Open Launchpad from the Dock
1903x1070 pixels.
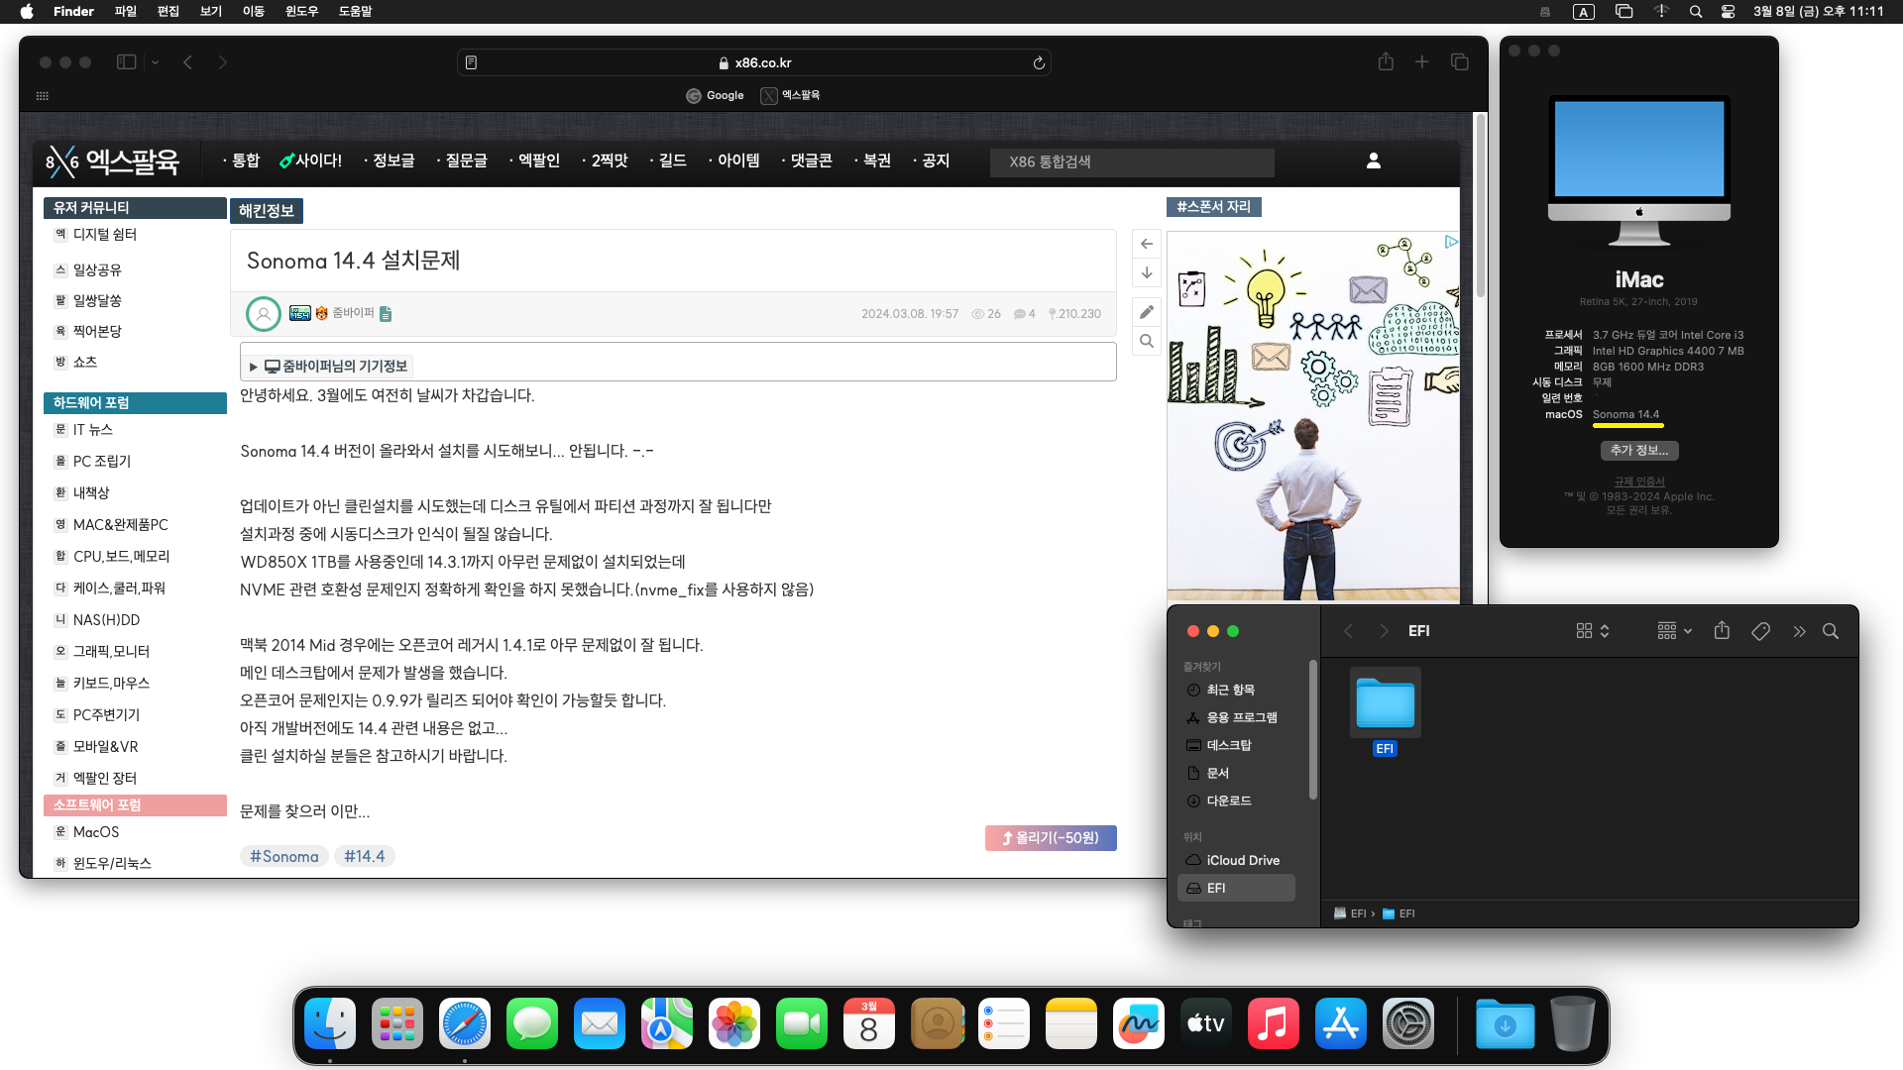397,1024
